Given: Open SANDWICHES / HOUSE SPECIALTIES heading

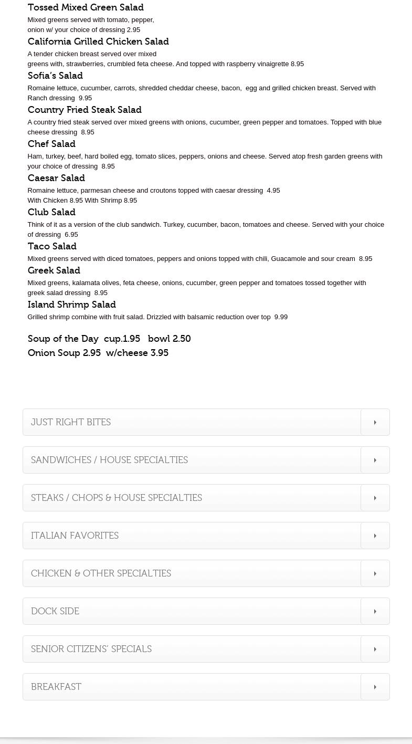Looking at the screenshot, I should pos(109,460).
